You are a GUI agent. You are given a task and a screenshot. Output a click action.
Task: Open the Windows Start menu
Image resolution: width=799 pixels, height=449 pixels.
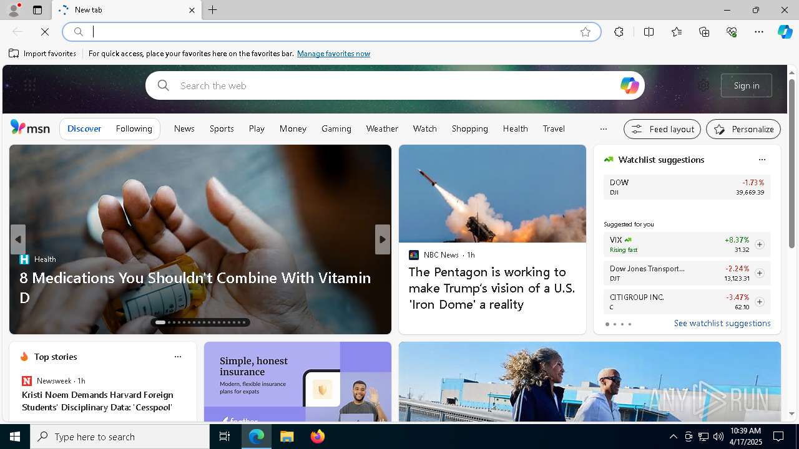[x=15, y=437]
